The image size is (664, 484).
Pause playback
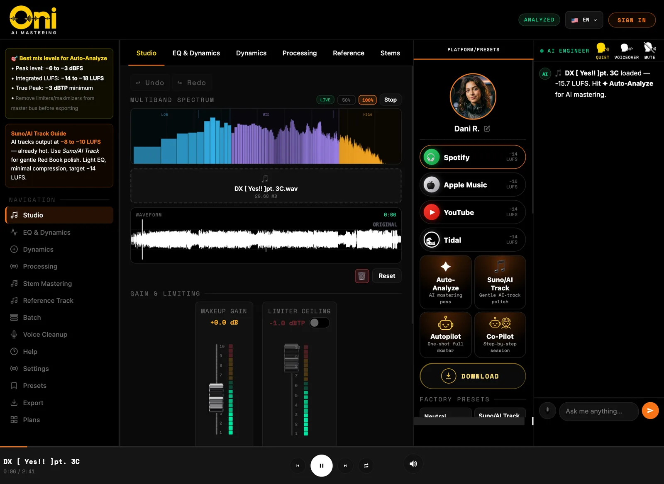[x=322, y=466]
